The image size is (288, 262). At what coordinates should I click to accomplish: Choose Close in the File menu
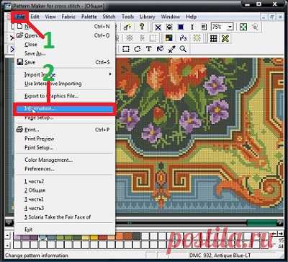[x=65, y=45]
